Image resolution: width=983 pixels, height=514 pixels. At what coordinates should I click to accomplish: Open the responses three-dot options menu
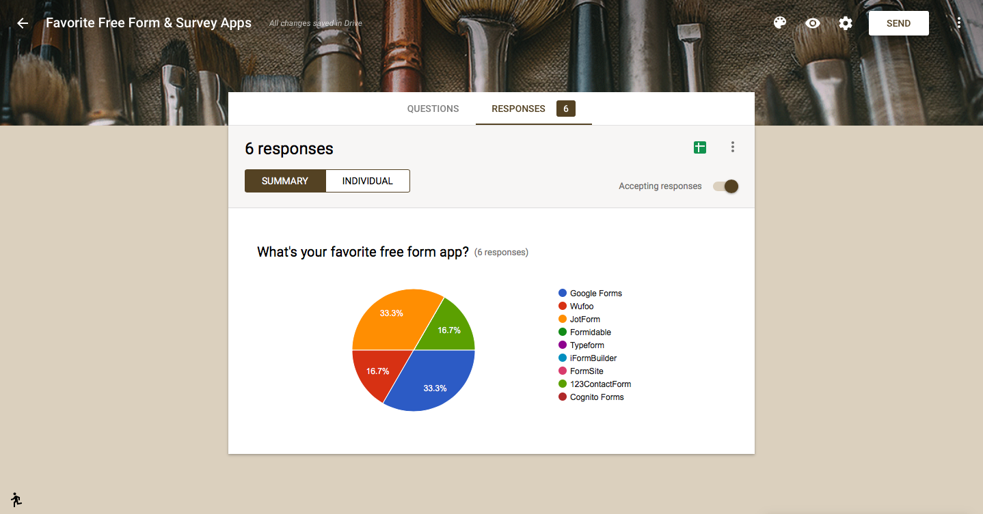(x=733, y=147)
